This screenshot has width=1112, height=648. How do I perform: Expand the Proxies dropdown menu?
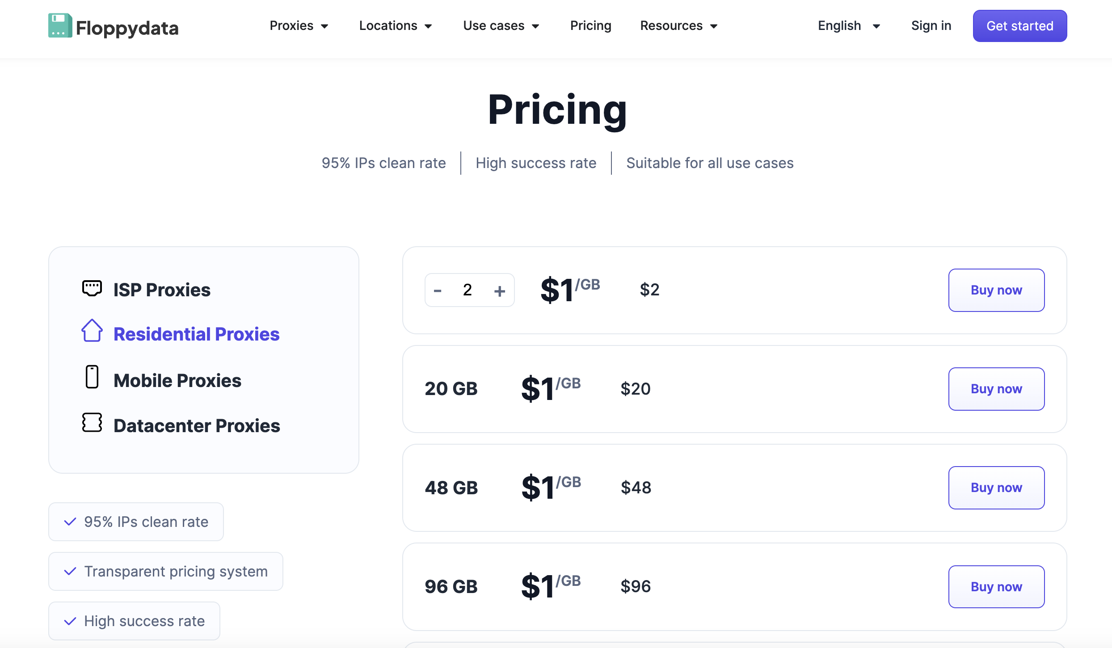coord(299,25)
